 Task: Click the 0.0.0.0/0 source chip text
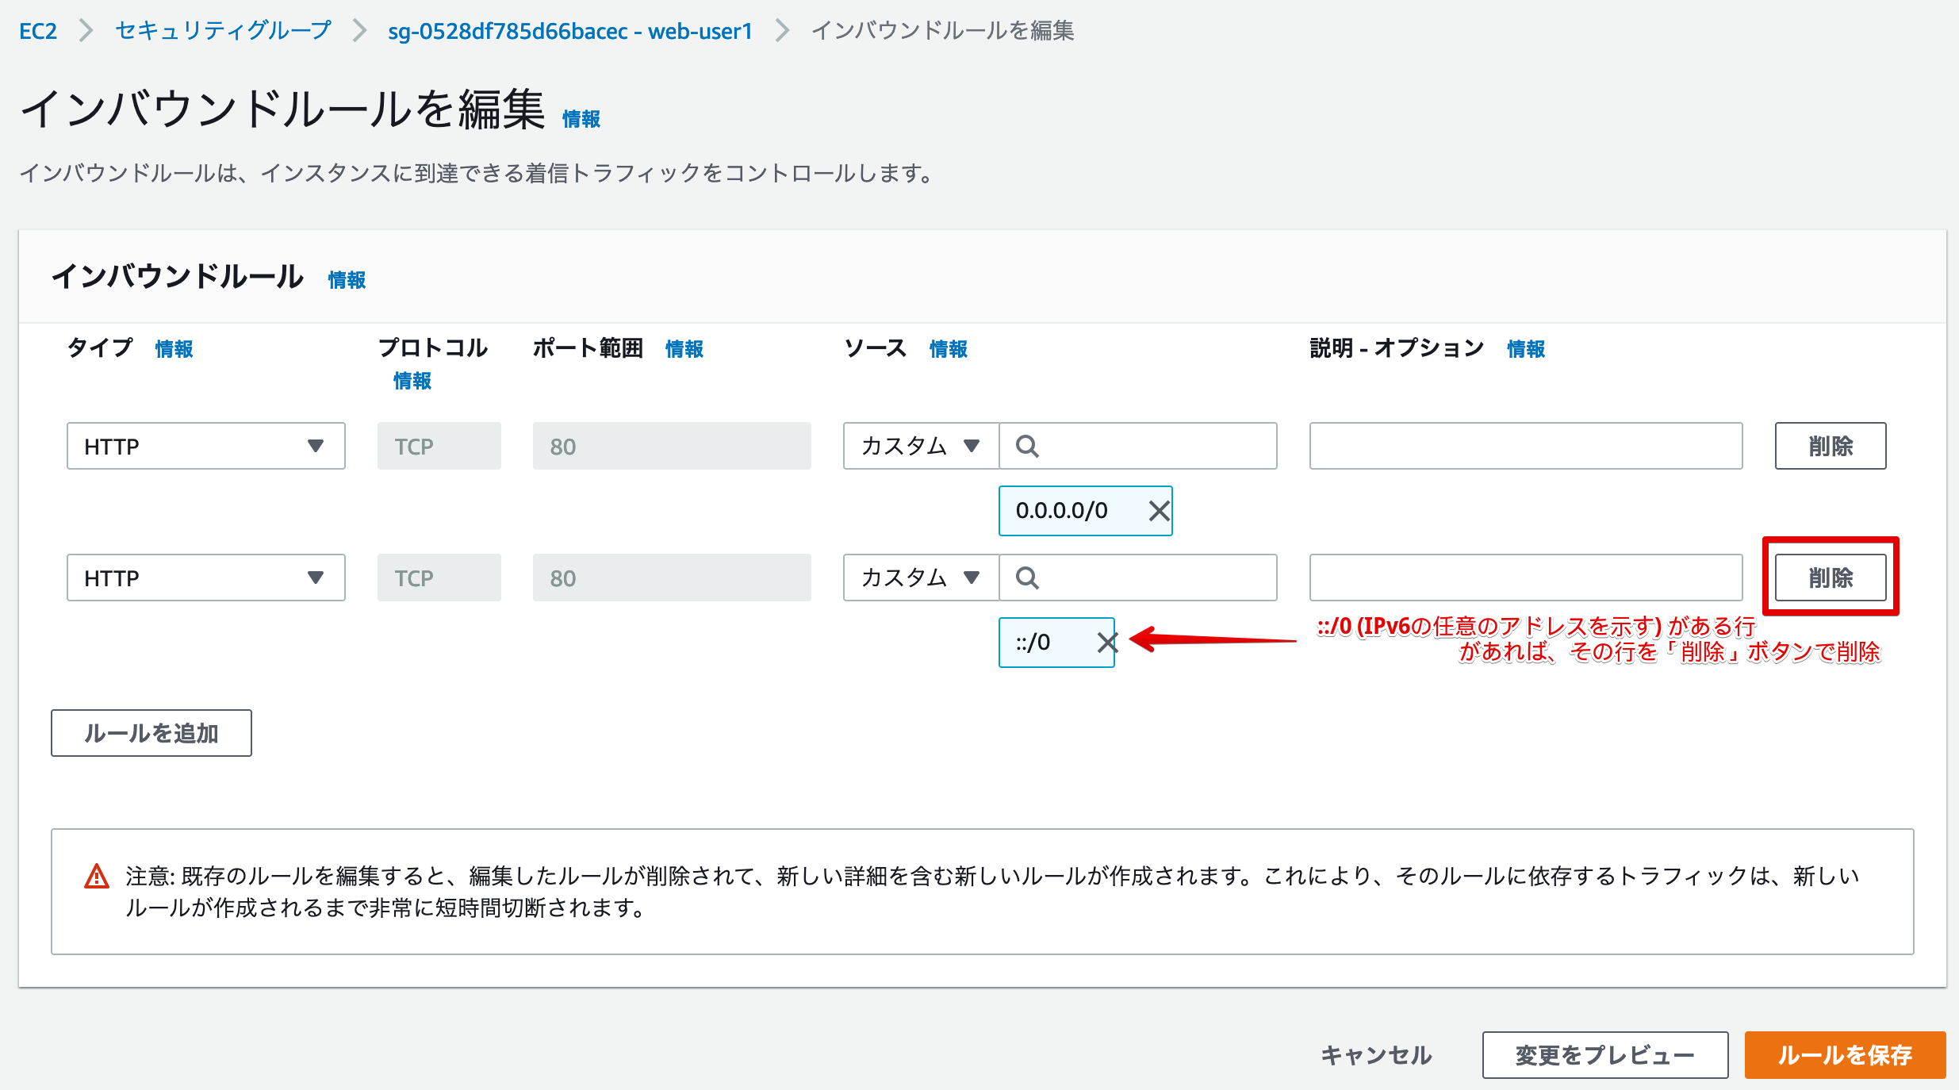(x=1062, y=511)
